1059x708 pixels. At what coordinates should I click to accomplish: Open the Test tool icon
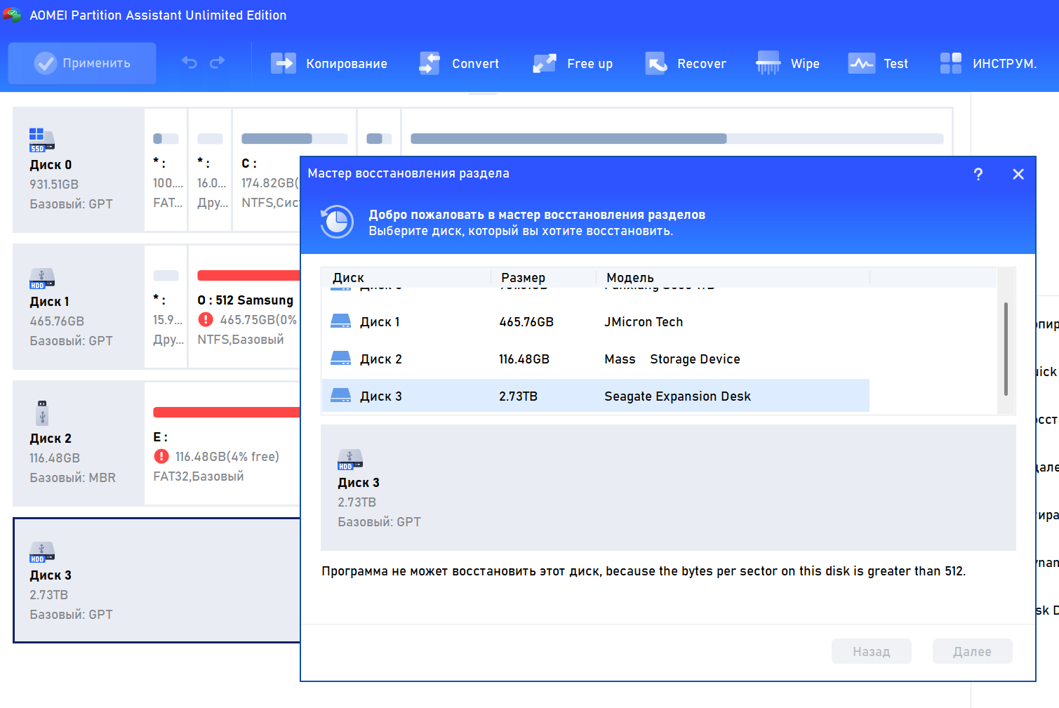click(861, 63)
